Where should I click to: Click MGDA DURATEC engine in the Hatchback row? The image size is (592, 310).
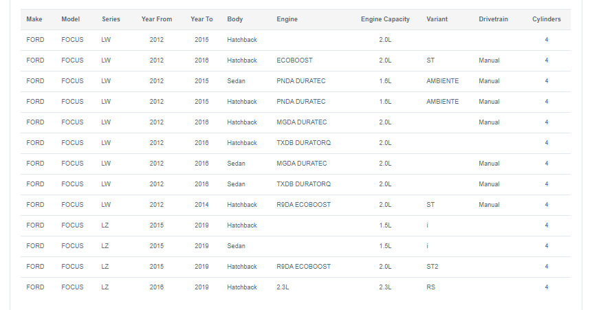coord(301,122)
